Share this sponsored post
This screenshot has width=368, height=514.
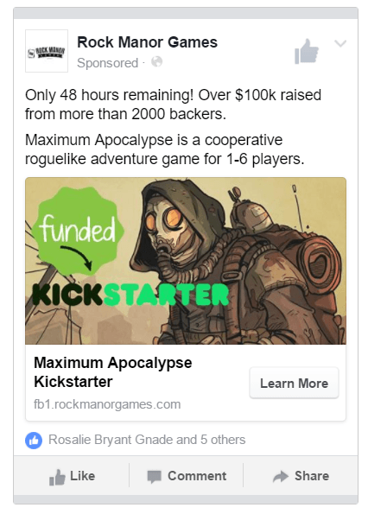click(x=301, y=476)
